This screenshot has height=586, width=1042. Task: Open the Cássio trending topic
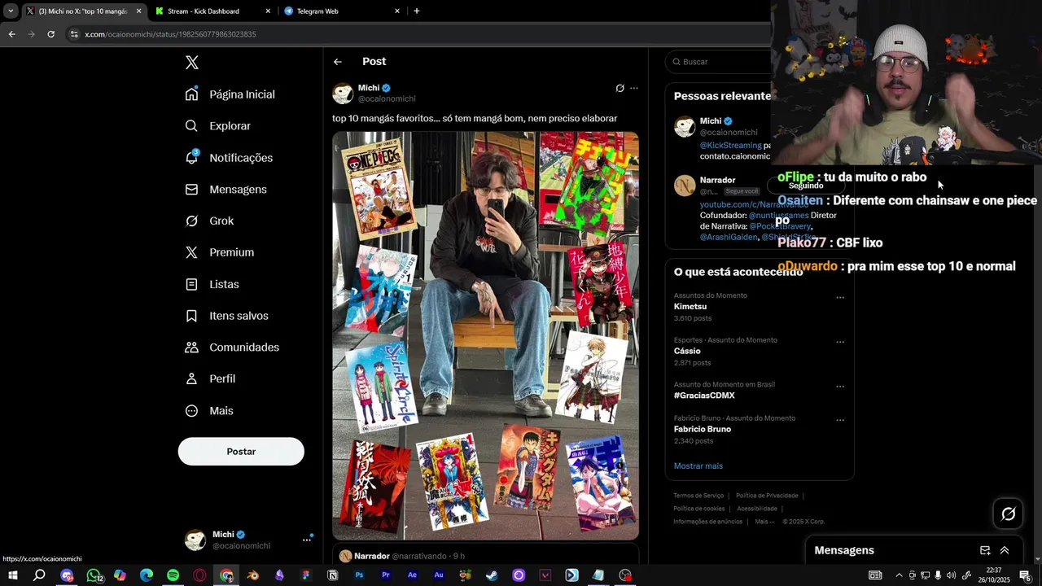(x=687, y=351)
